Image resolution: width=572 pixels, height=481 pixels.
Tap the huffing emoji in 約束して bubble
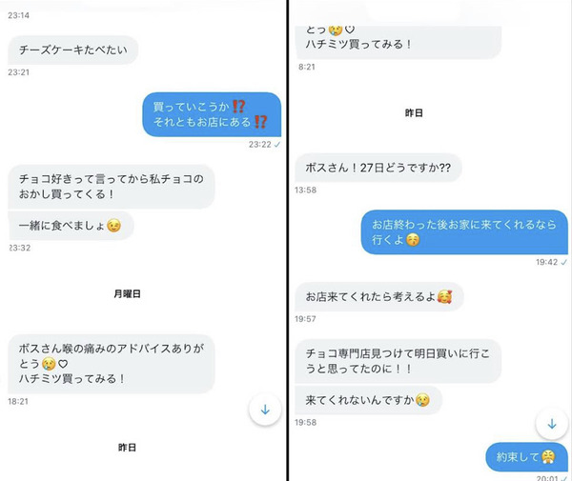tap(548, 457)
